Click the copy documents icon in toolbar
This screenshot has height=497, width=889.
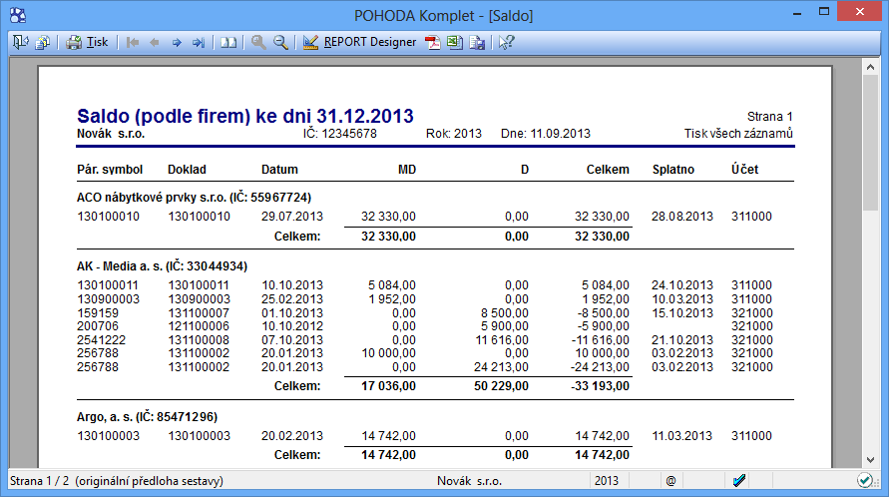coord(43,42)
